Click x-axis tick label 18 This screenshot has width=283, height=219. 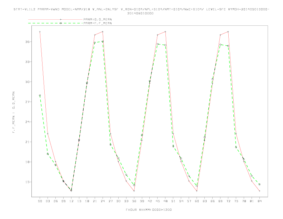(87, 201)
